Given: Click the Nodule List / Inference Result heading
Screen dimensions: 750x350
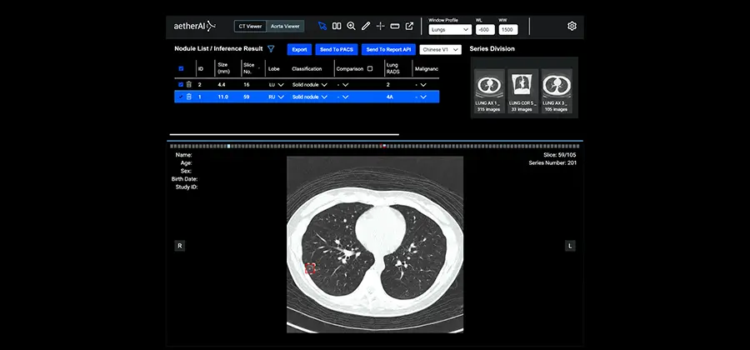Looking at the screenshot, I should point(218,49).
